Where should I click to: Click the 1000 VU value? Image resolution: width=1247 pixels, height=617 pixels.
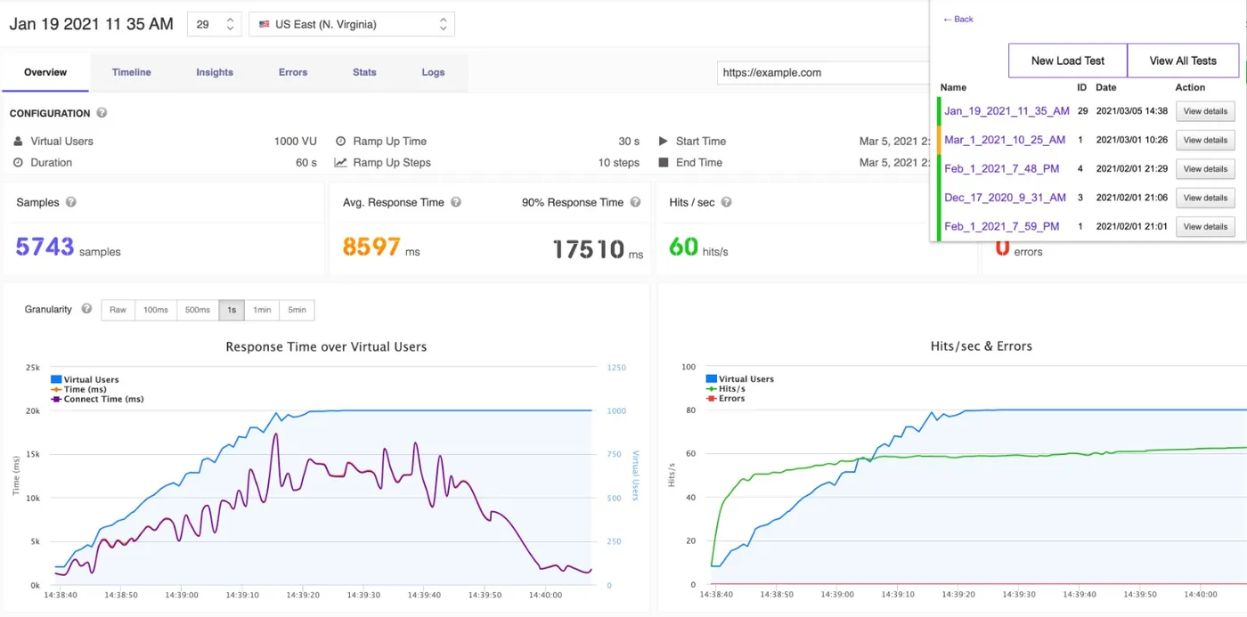tap(296, 142)
